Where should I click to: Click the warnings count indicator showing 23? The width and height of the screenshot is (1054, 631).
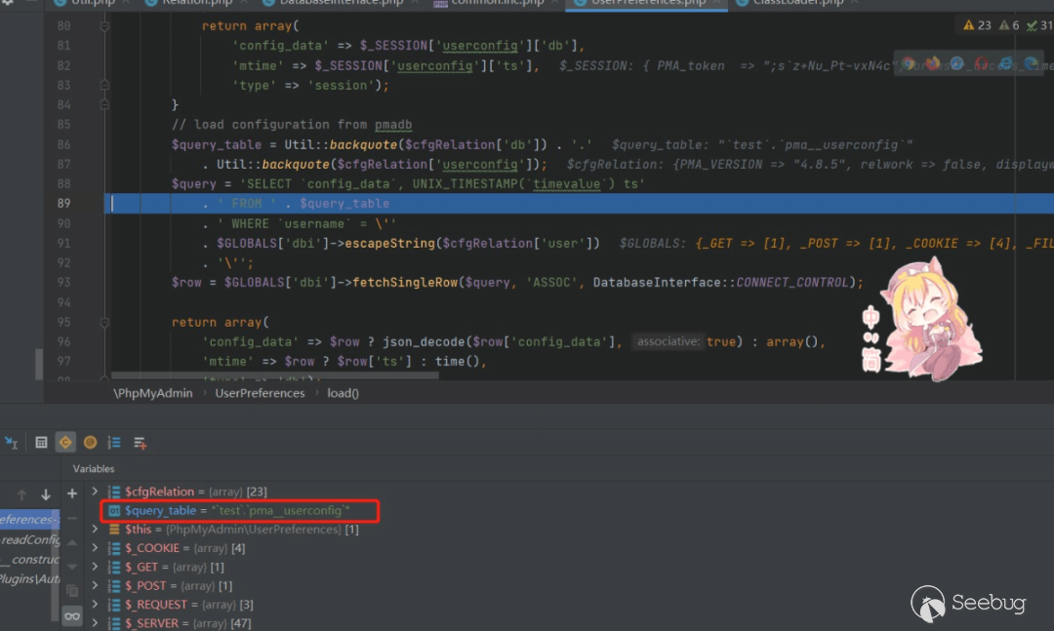click(977, 25)
